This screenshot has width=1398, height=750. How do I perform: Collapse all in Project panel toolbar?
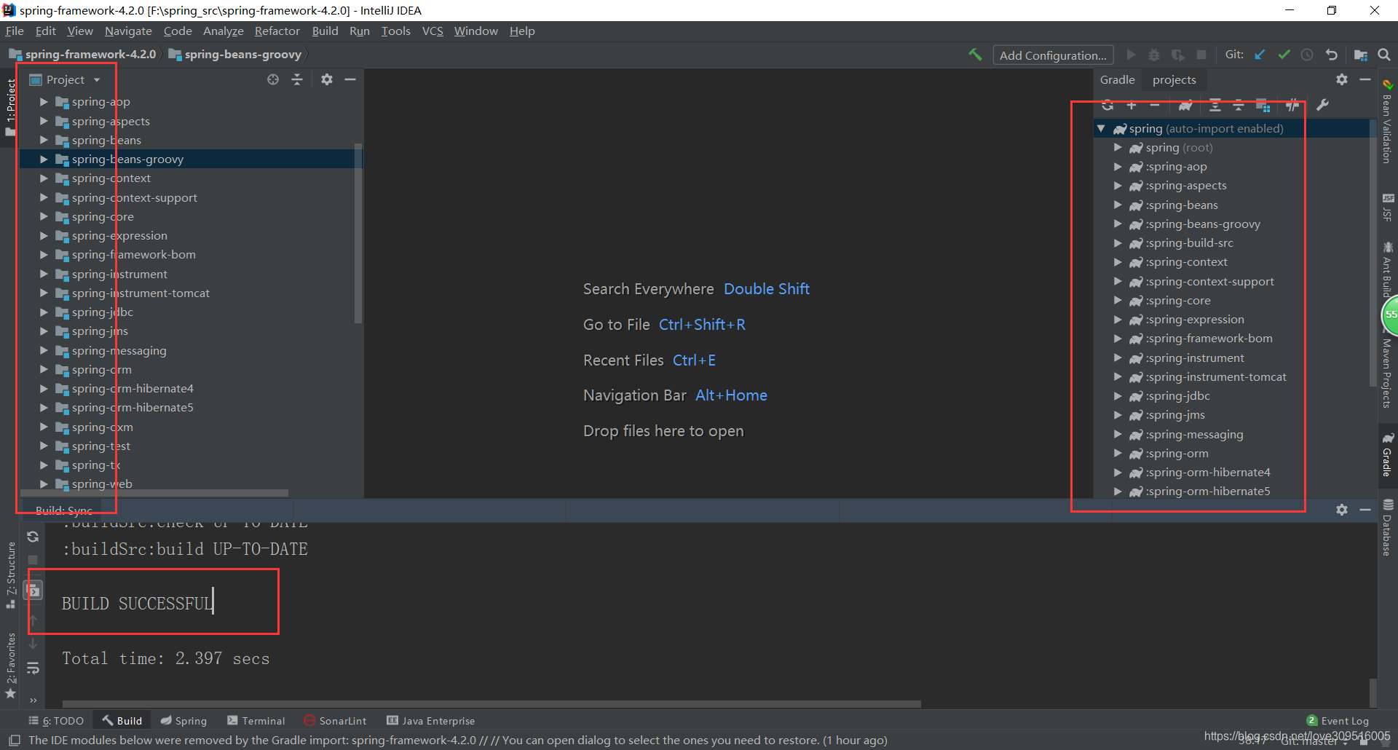coord(297,79)
